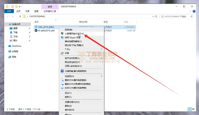The width and height of the screenshot is (199, 115).
Task: Click the 2 个项目 status bar text
Action: [x=11, y=109]
